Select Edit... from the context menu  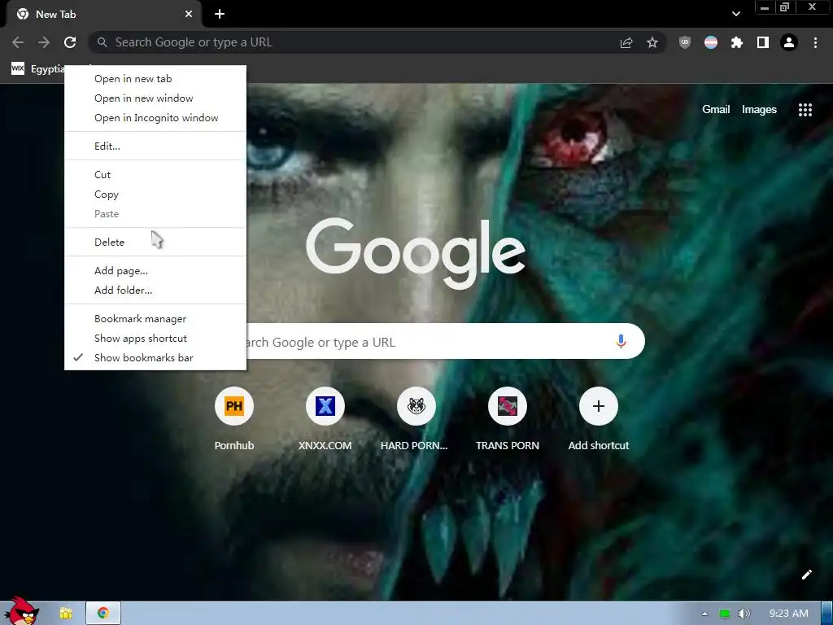[x=155, y=146]
